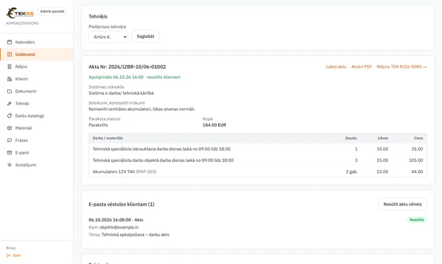
Task: Click the 105.00 price cell
Action: click(x=416, y=160)
